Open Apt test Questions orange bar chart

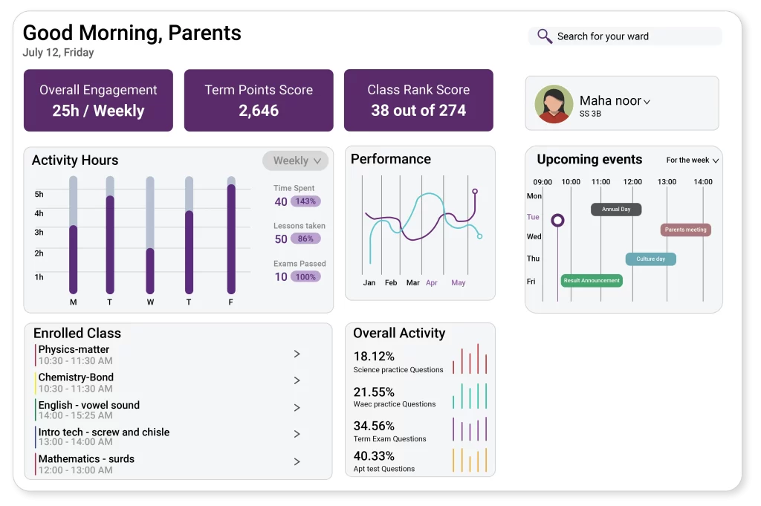click(470, 460)
